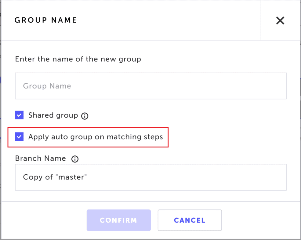
Task: Click the Enter the name prompt text
Action: 78,59
